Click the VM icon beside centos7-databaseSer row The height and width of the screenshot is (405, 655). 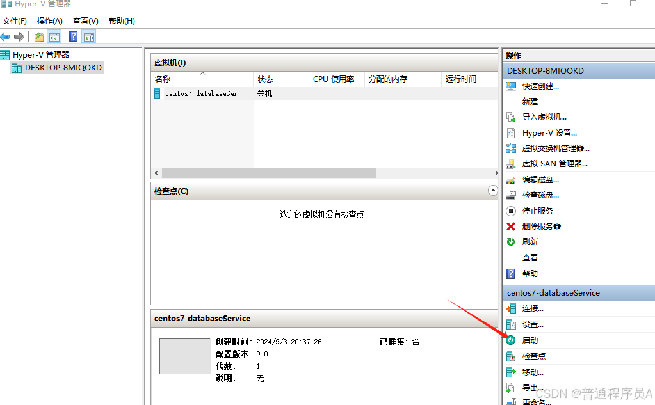(157, 93)
